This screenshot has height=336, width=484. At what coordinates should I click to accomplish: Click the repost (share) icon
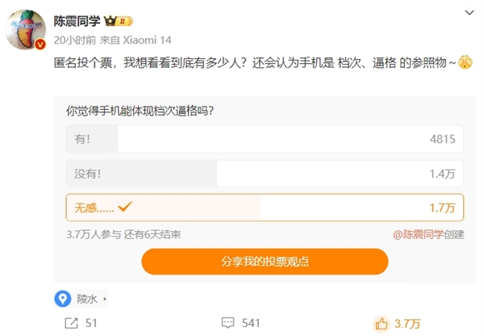[x=71, y=323]
